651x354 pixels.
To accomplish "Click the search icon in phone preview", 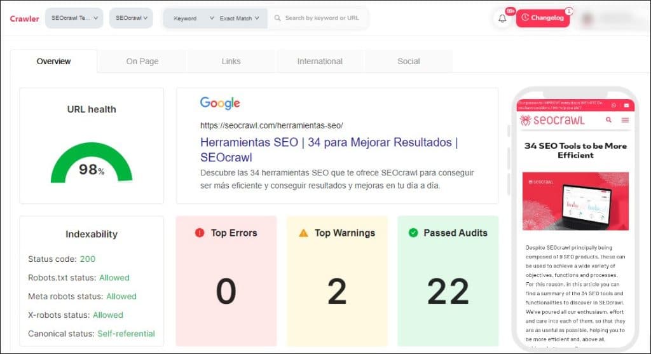I will [608, 120].
